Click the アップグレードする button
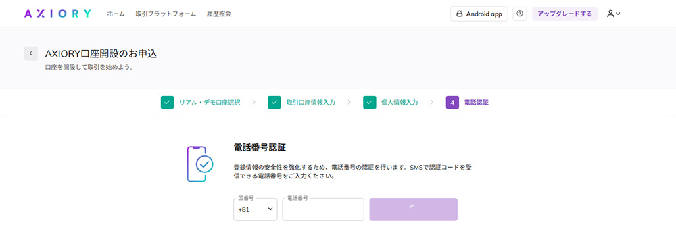 pos(564,14)
